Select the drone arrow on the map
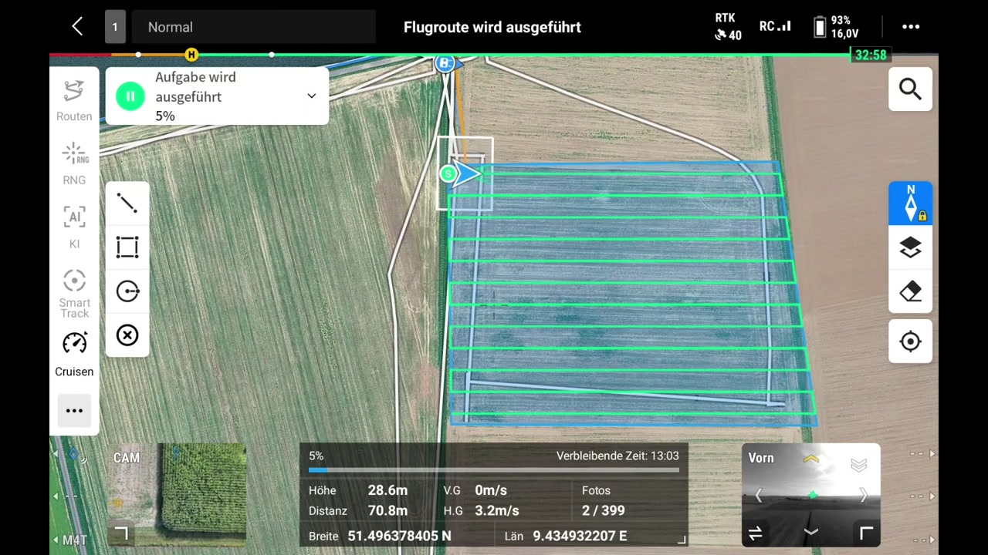This screenshot has height=555, width=988. (468, 174)
